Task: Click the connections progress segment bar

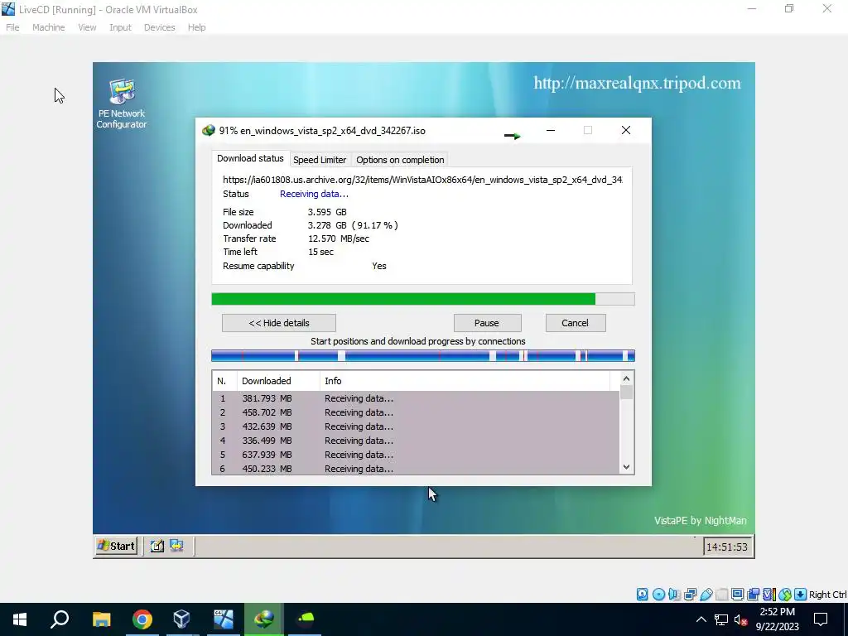Action: (423, 355)
